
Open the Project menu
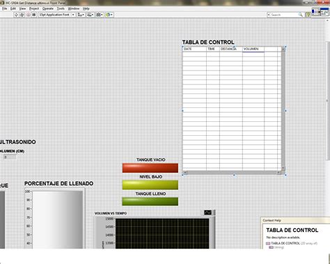point(34,8)
